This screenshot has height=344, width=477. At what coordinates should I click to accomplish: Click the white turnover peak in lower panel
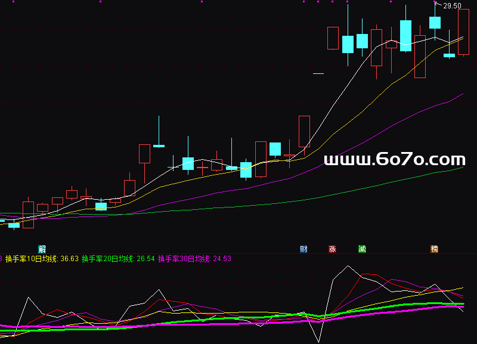[348, 266]
